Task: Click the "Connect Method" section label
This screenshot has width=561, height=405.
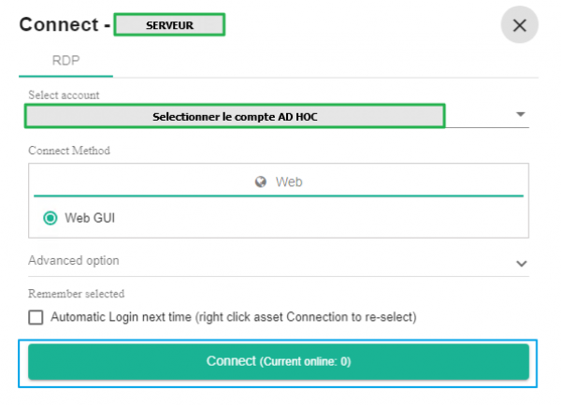Action: [x=70, y=151]
